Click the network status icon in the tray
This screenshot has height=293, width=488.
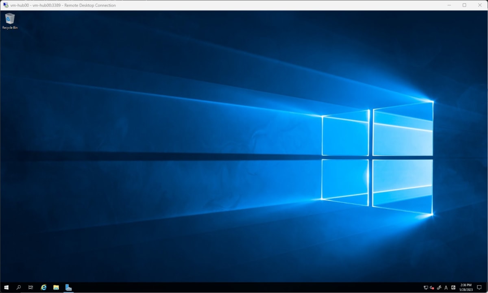426,288
